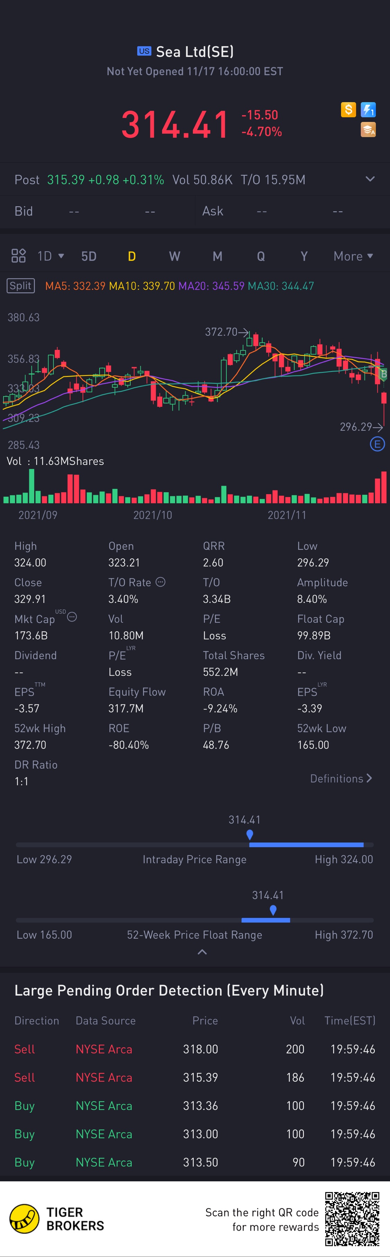Collapse the stats section with up chevron
The width and height of the screenshot is (390, 1257).
202,952
